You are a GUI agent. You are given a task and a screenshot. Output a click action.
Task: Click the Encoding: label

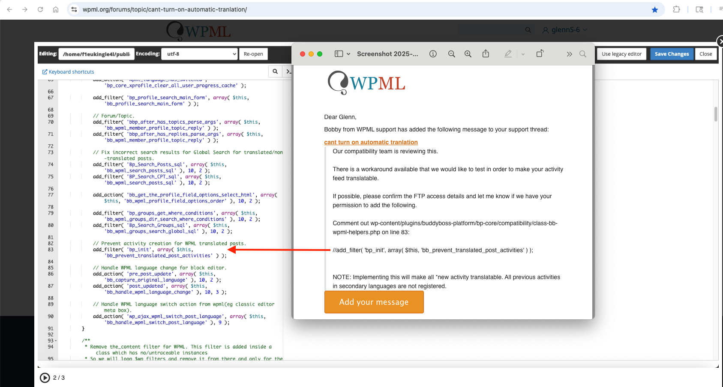(x=148, y=54)
